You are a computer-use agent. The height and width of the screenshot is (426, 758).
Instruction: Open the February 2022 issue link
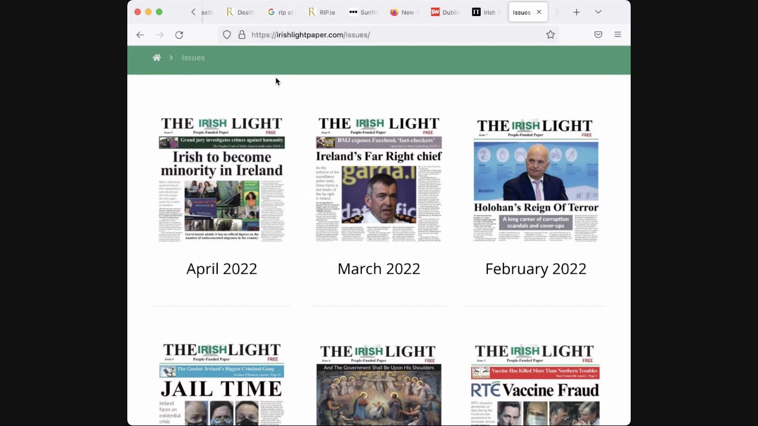click(535, 269)
